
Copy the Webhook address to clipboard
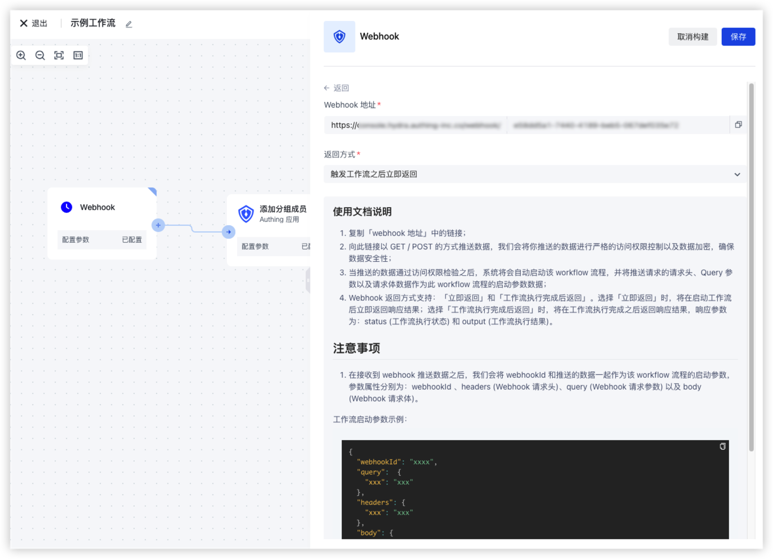(738, 124)
